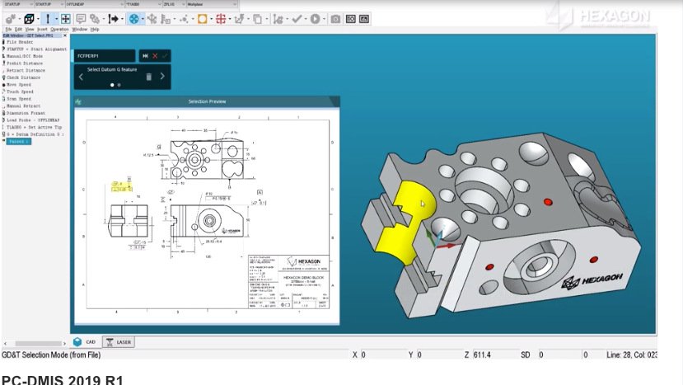Select the Touch Speed line
The width and height of the screenshot is (683, 385).
click(x=18, y=92)
